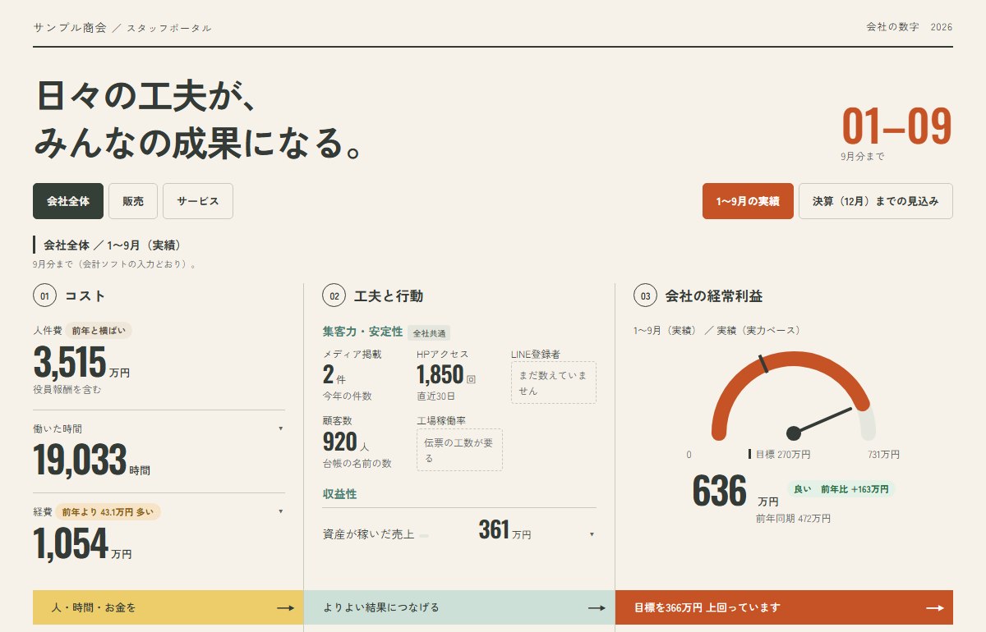
Task: Click arrow icon on the orange banner
Action: pos(935,608)
